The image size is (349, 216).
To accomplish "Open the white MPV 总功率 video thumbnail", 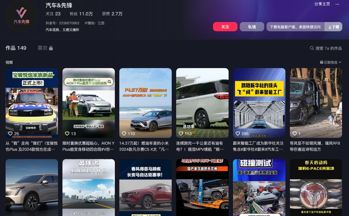I will [202, 103].
